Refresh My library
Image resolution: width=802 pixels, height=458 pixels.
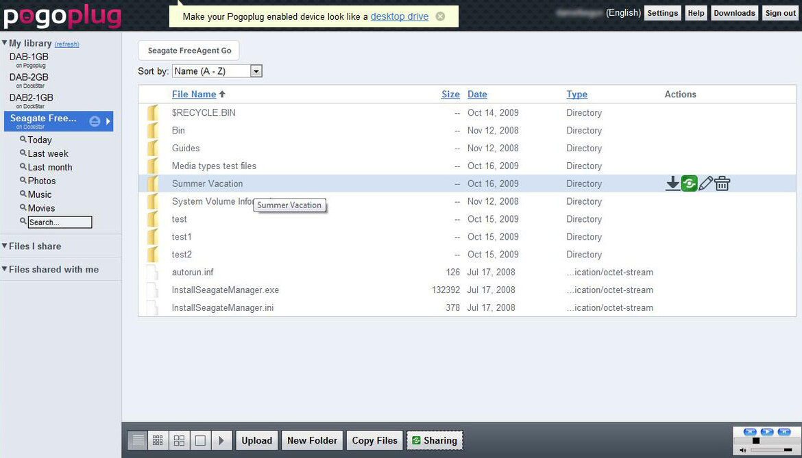click(67, 44)
